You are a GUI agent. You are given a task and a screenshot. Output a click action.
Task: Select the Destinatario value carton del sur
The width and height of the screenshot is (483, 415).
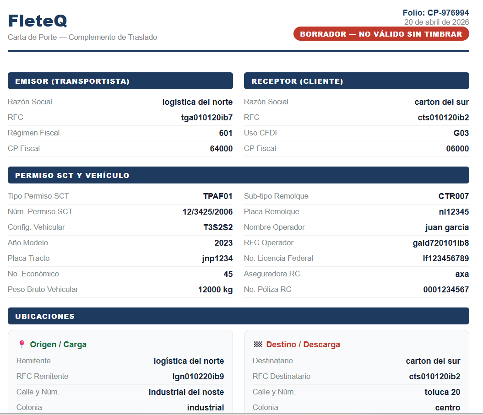(x=433, y=361)
